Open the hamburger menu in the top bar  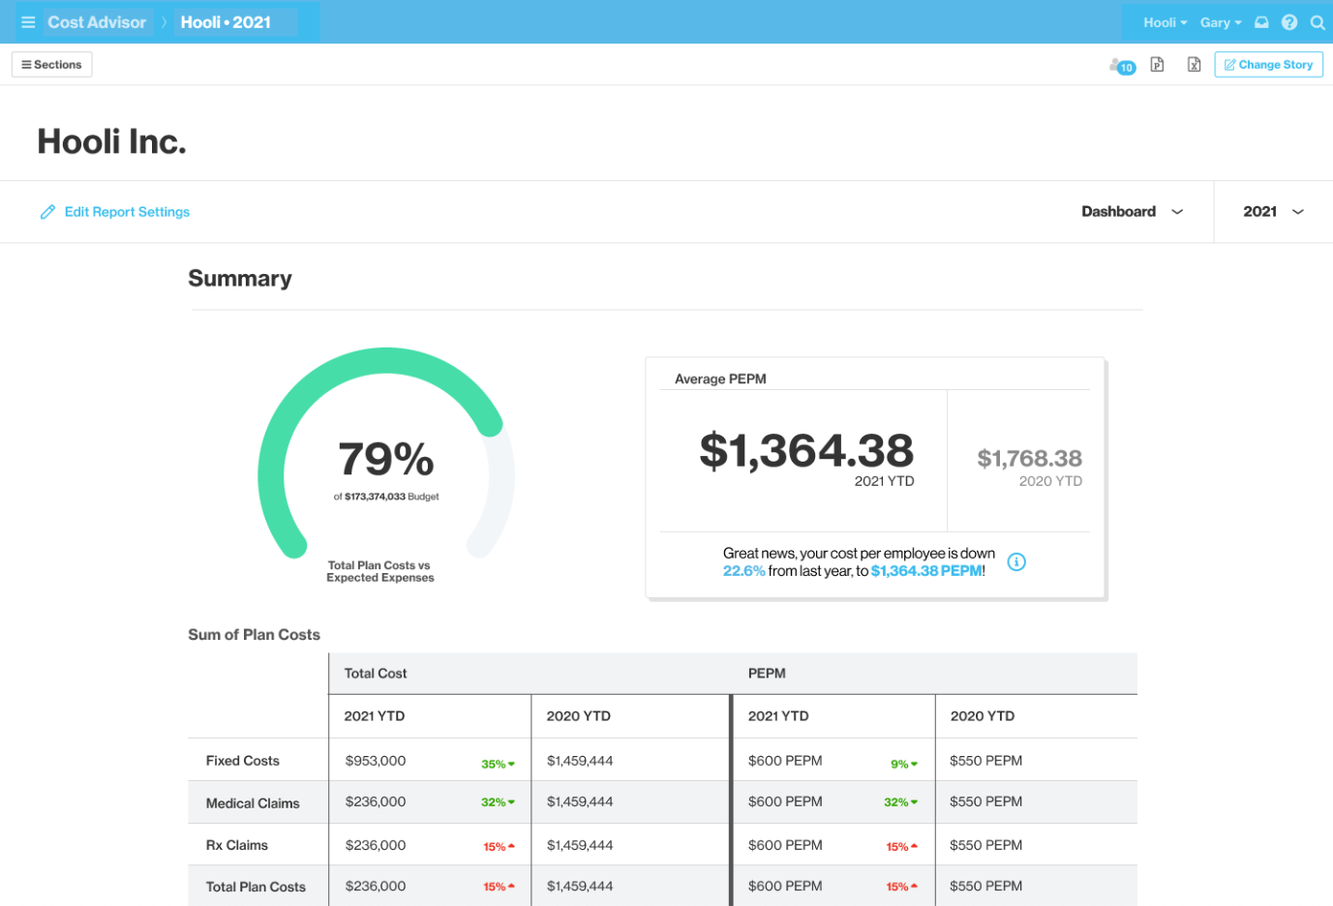28,22
